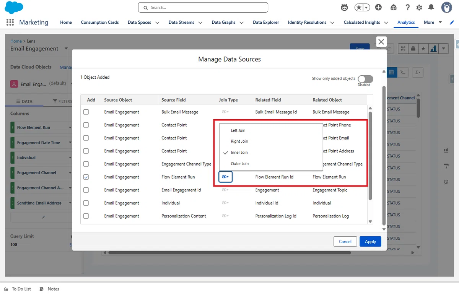The image size is (459, 294).
Task: Open the Notes utility item
Action: coord(49,289)
